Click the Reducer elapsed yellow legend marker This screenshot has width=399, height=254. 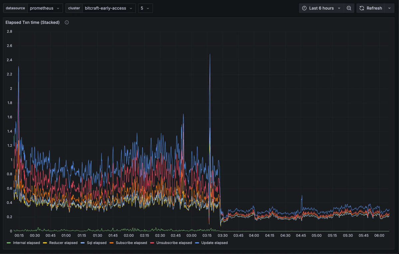44,243
